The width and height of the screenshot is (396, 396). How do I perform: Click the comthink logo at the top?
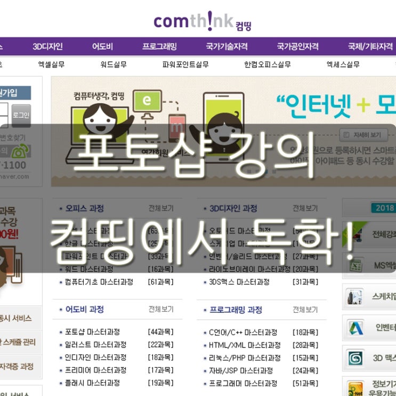point(203,21)
